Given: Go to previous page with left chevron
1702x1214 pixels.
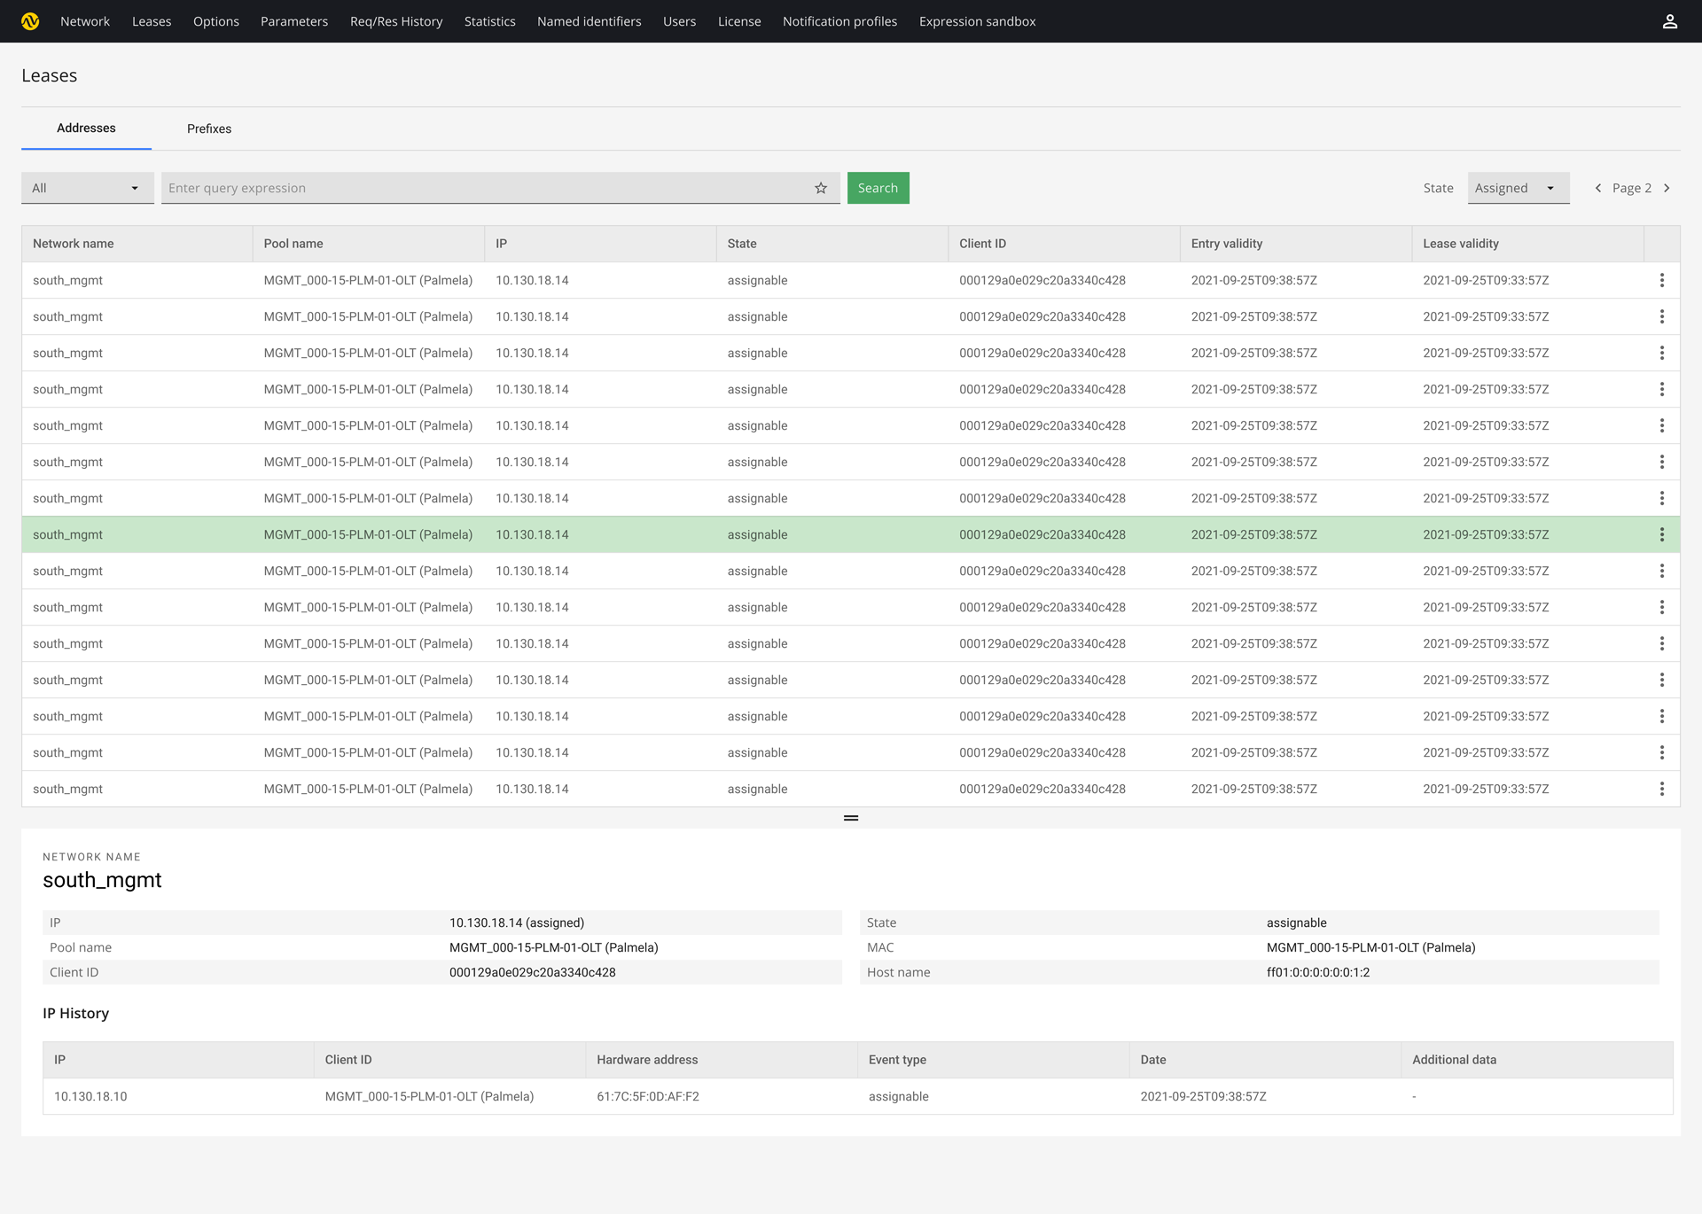Looking at the screenshot, I should coord(1597,188).
